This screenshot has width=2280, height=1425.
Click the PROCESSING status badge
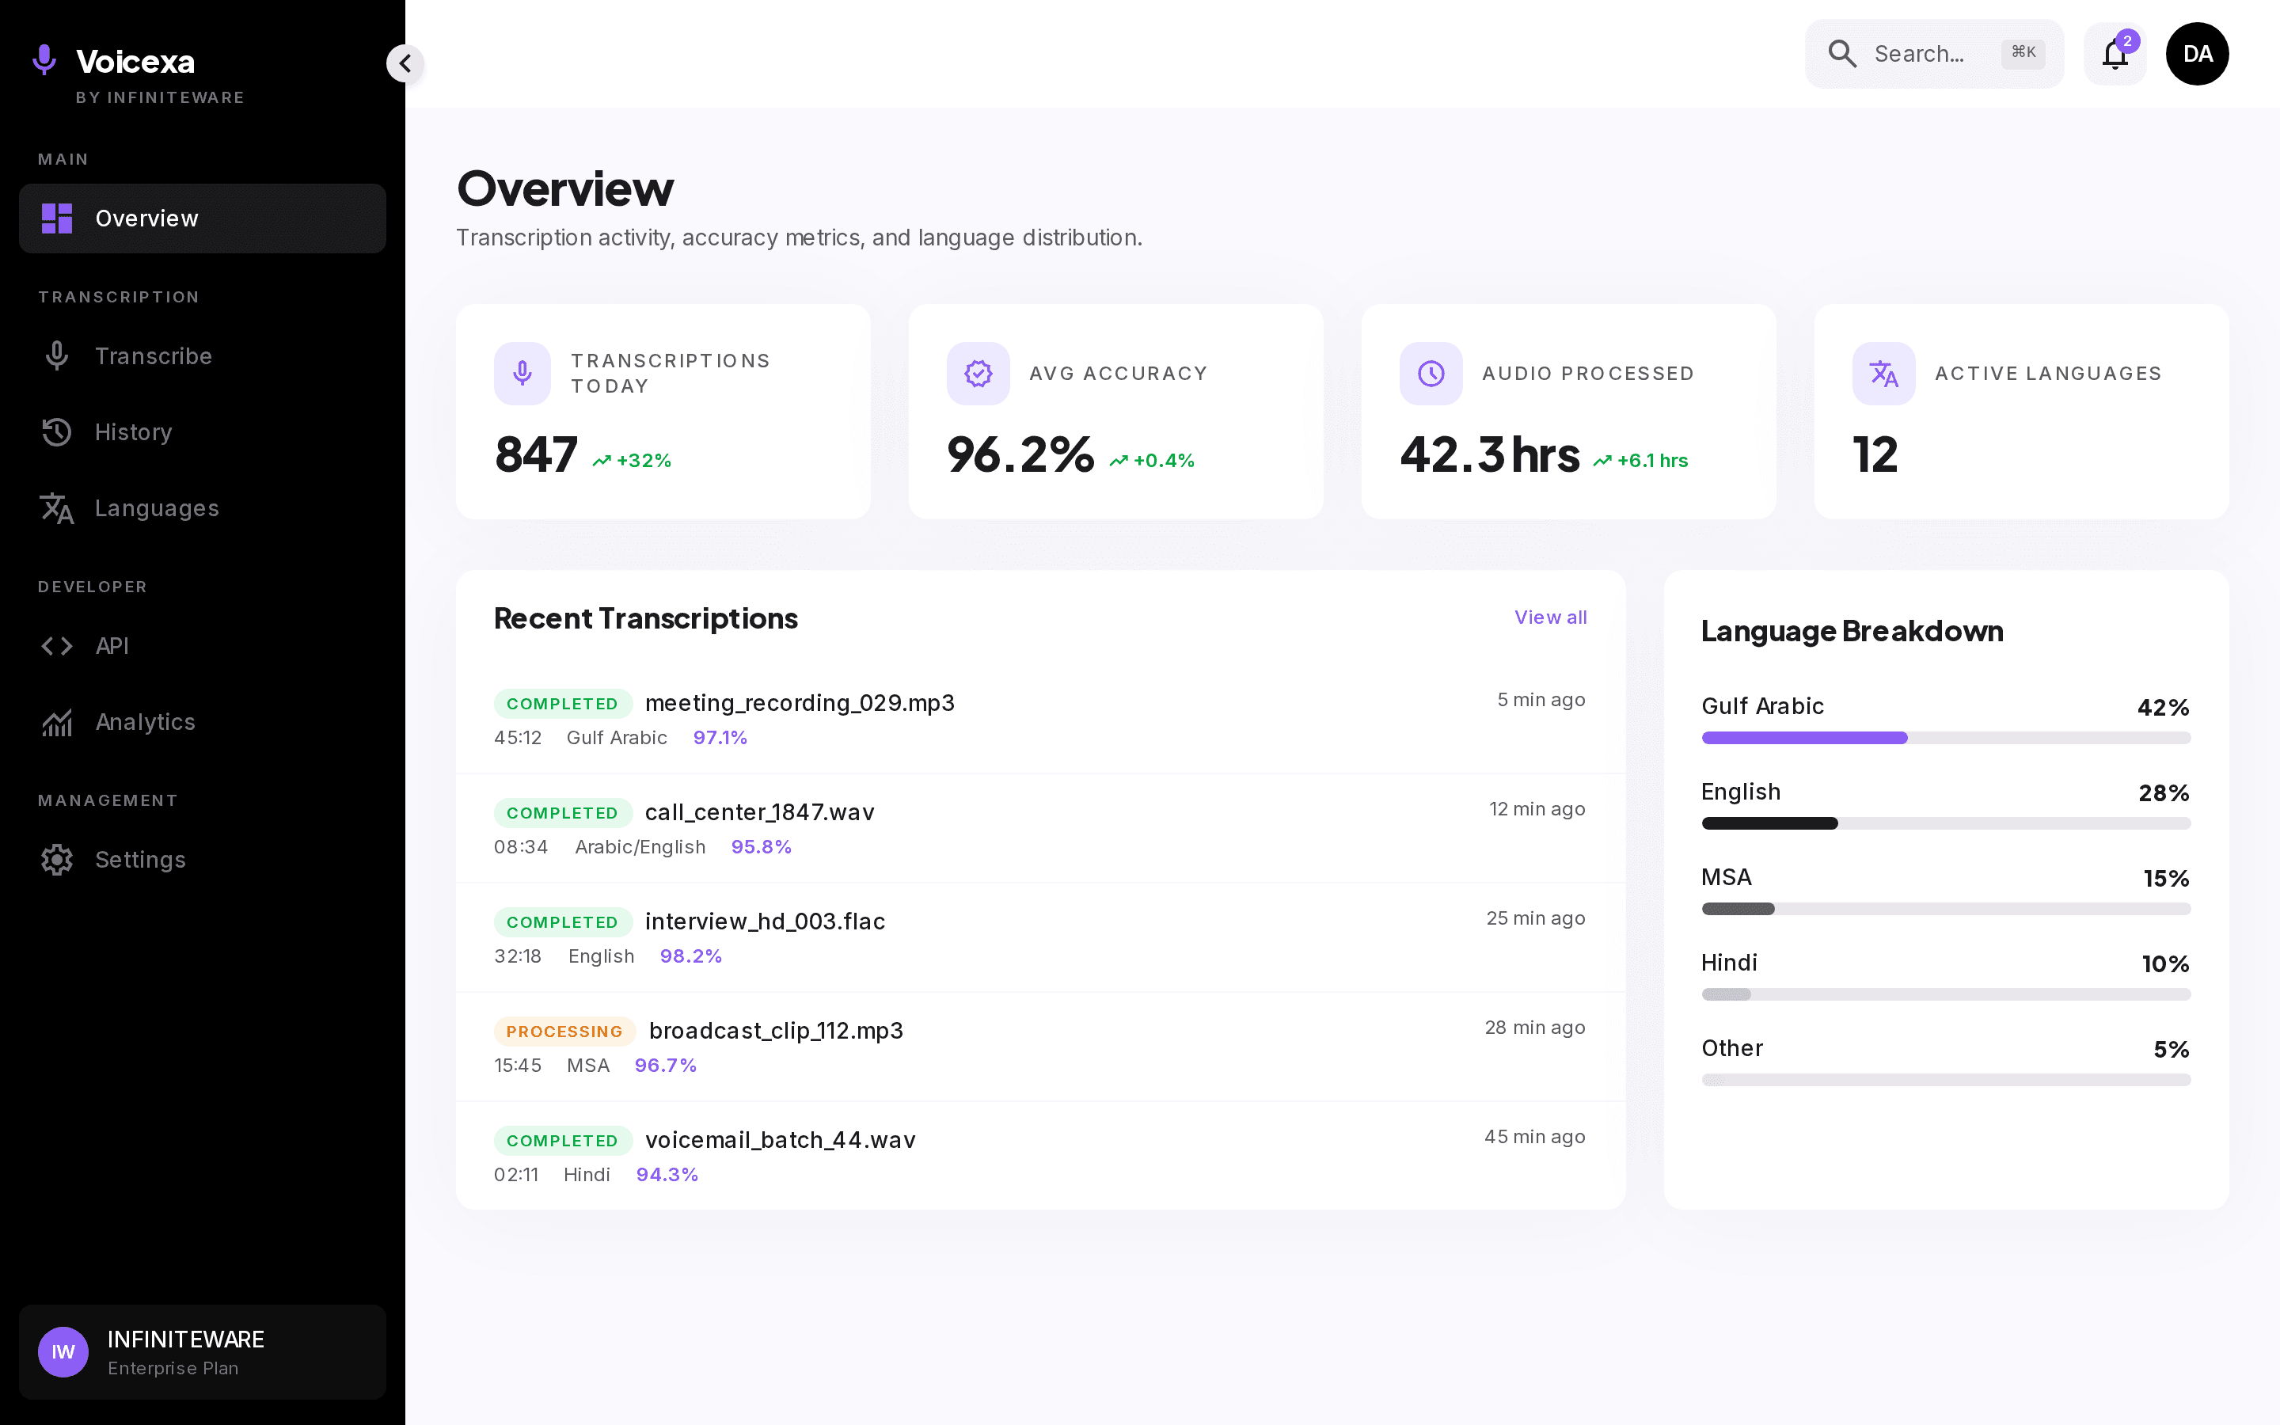tap(564, 1031)
